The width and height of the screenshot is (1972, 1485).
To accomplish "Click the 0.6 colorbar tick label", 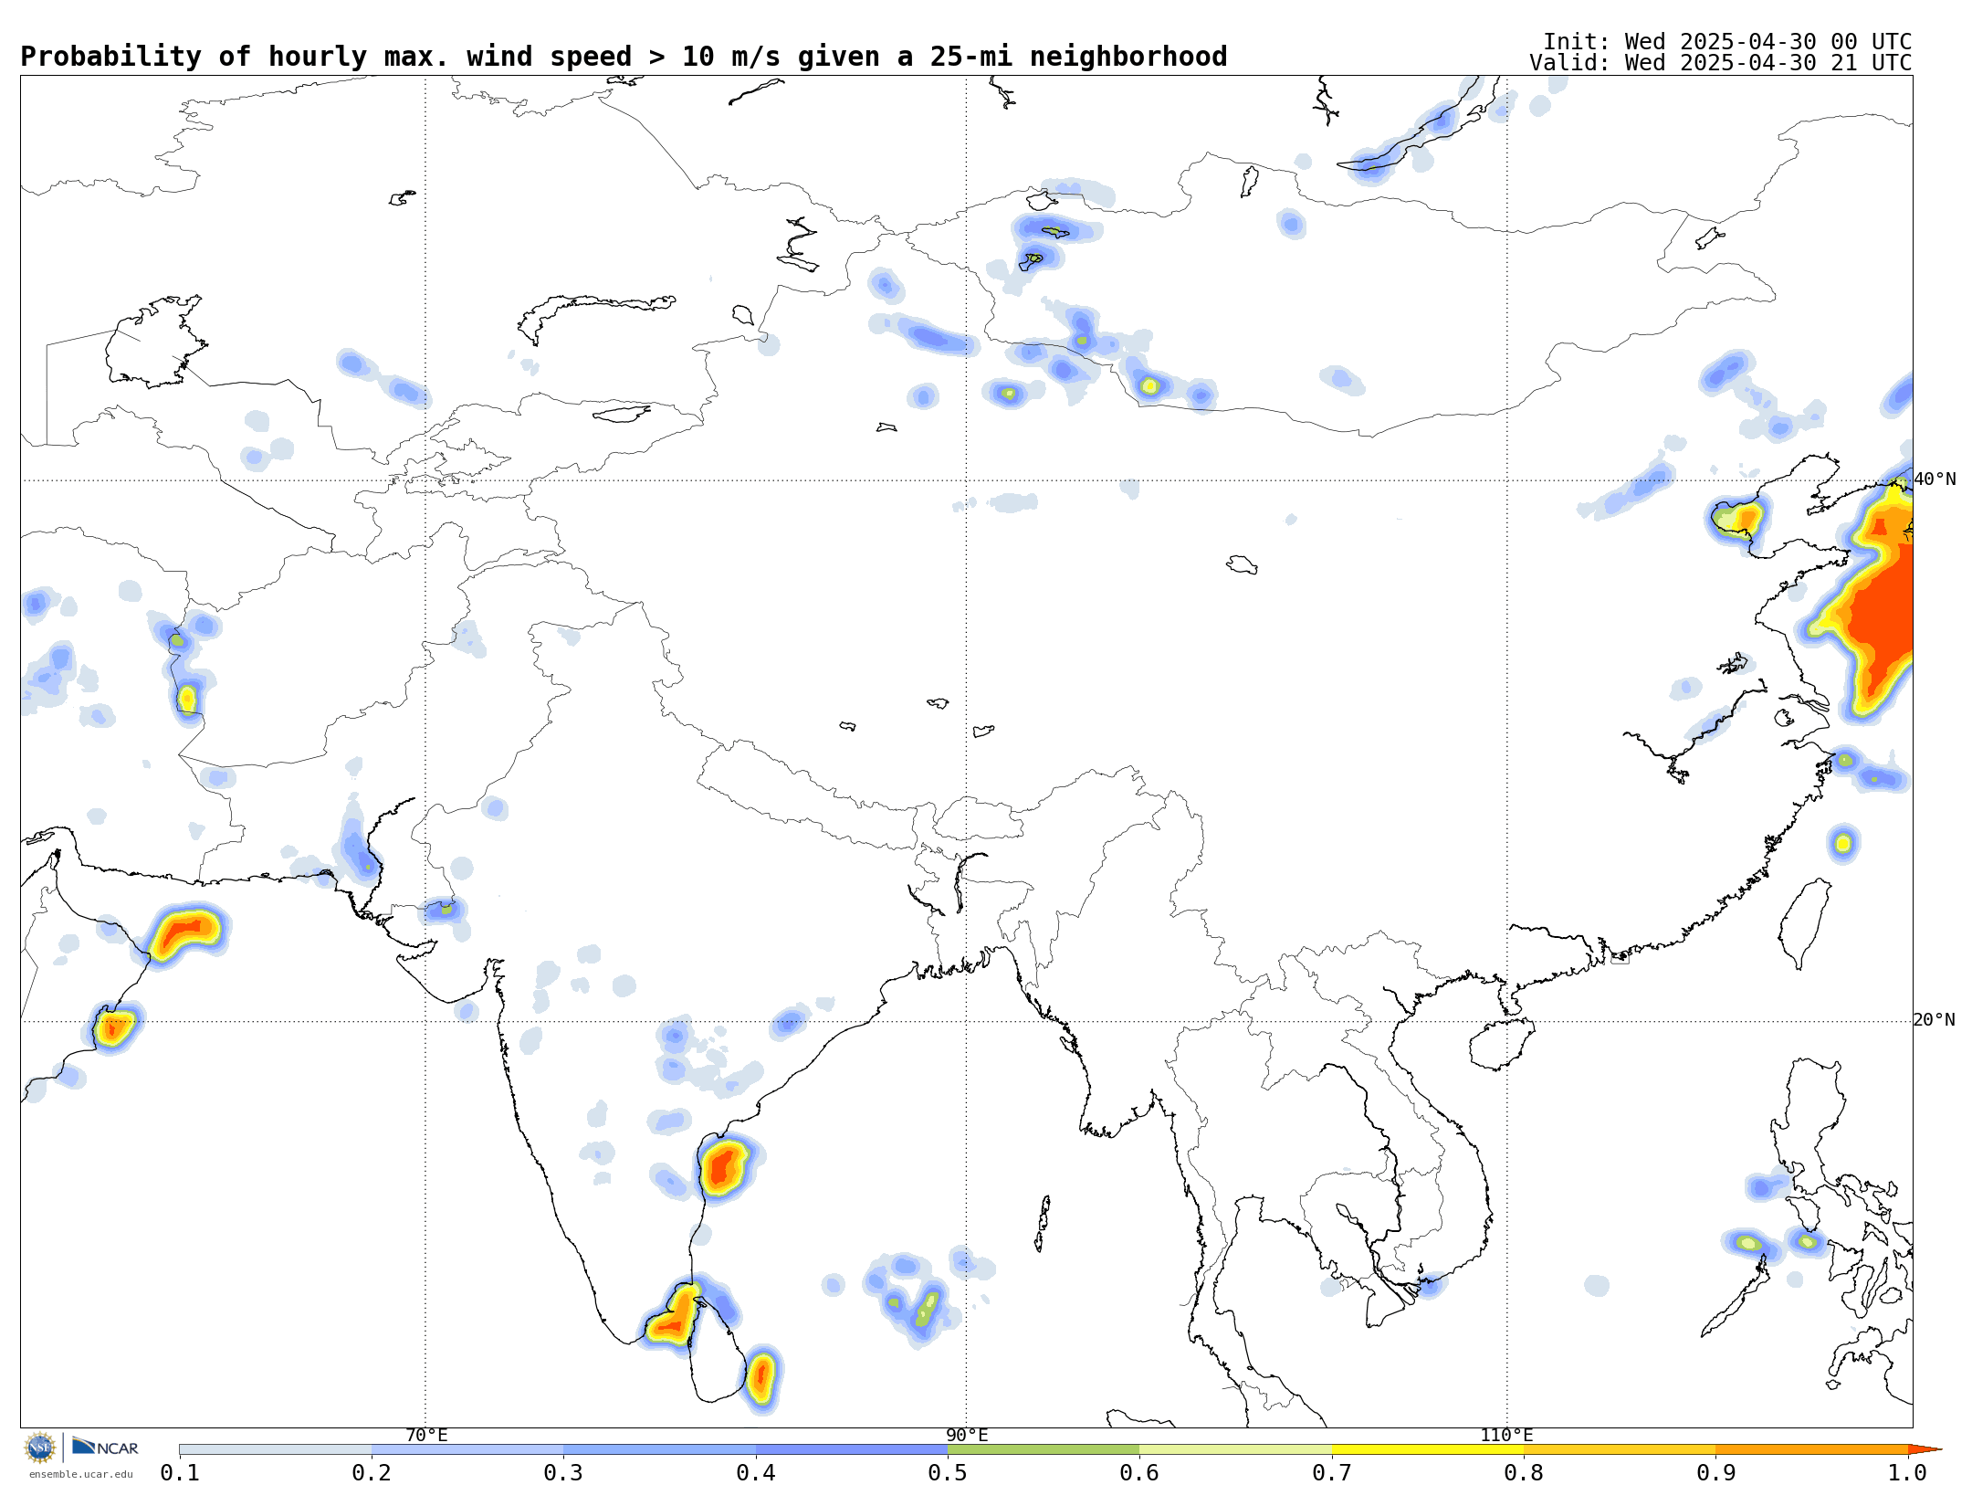I will [1139, 1472].
